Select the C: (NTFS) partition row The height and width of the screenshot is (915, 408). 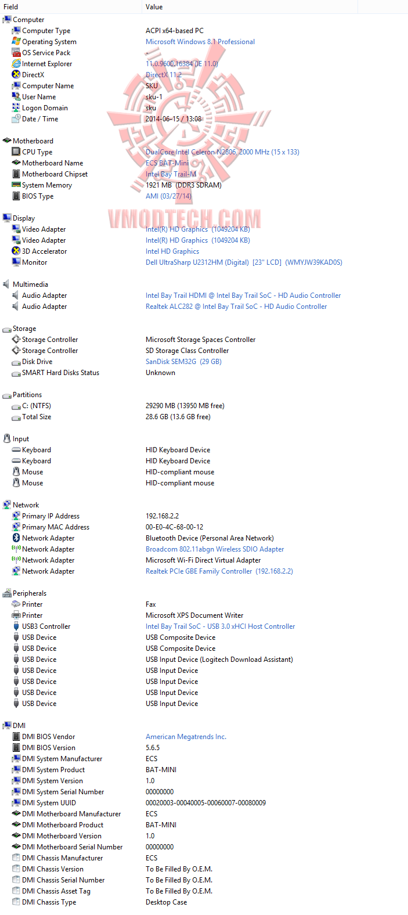[x=204, y=406]
